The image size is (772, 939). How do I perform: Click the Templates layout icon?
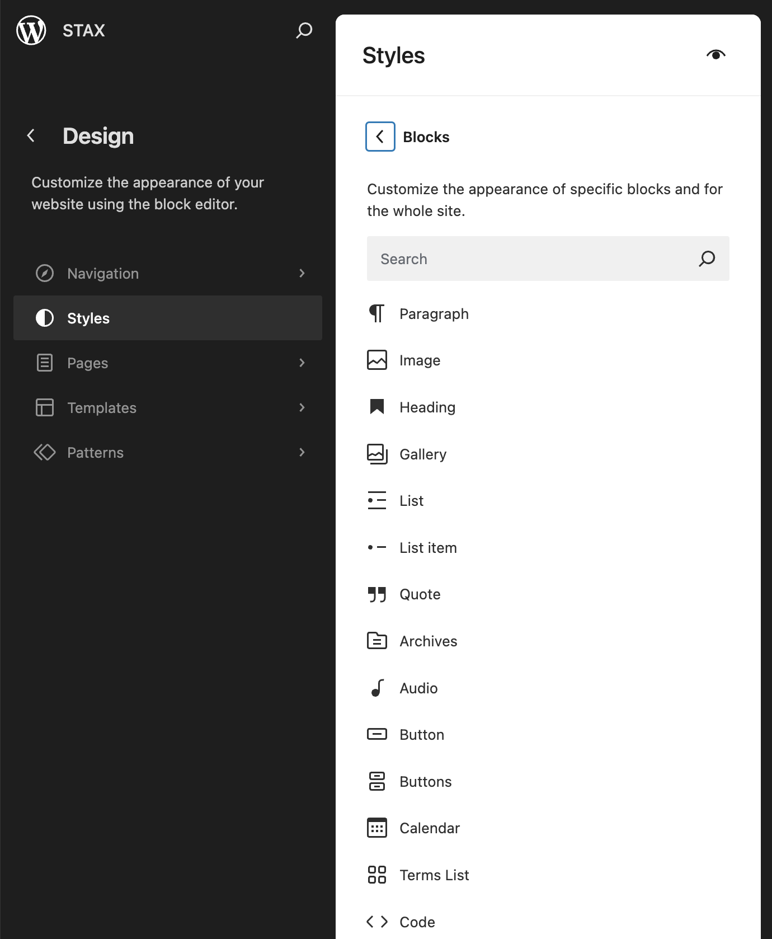click(45, 407)
